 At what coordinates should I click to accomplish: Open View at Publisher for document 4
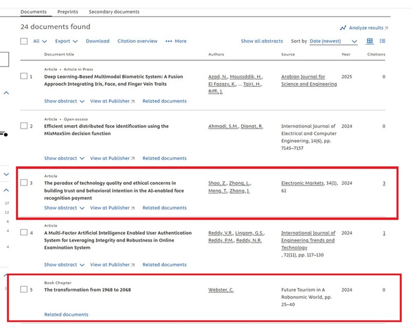coord(112,265)
